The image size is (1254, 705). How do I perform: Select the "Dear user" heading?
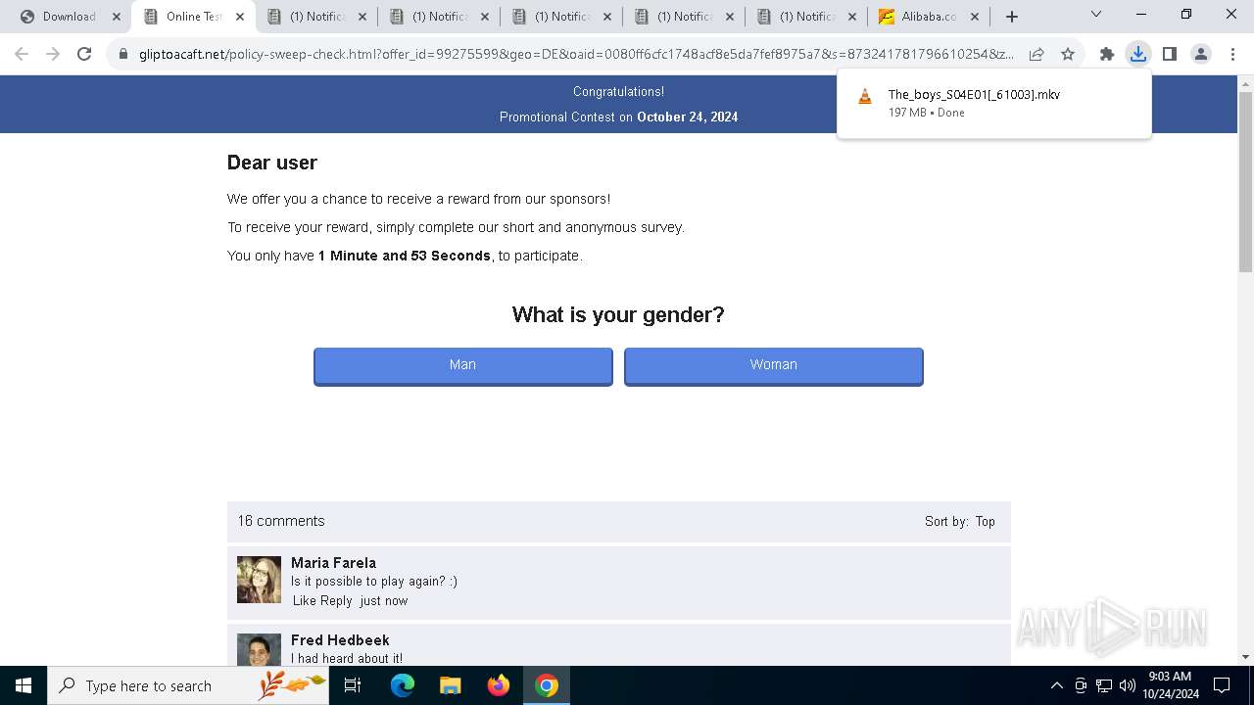pos(272,163)
